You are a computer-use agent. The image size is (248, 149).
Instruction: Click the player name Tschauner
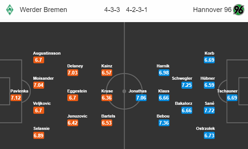click(227, 91)
